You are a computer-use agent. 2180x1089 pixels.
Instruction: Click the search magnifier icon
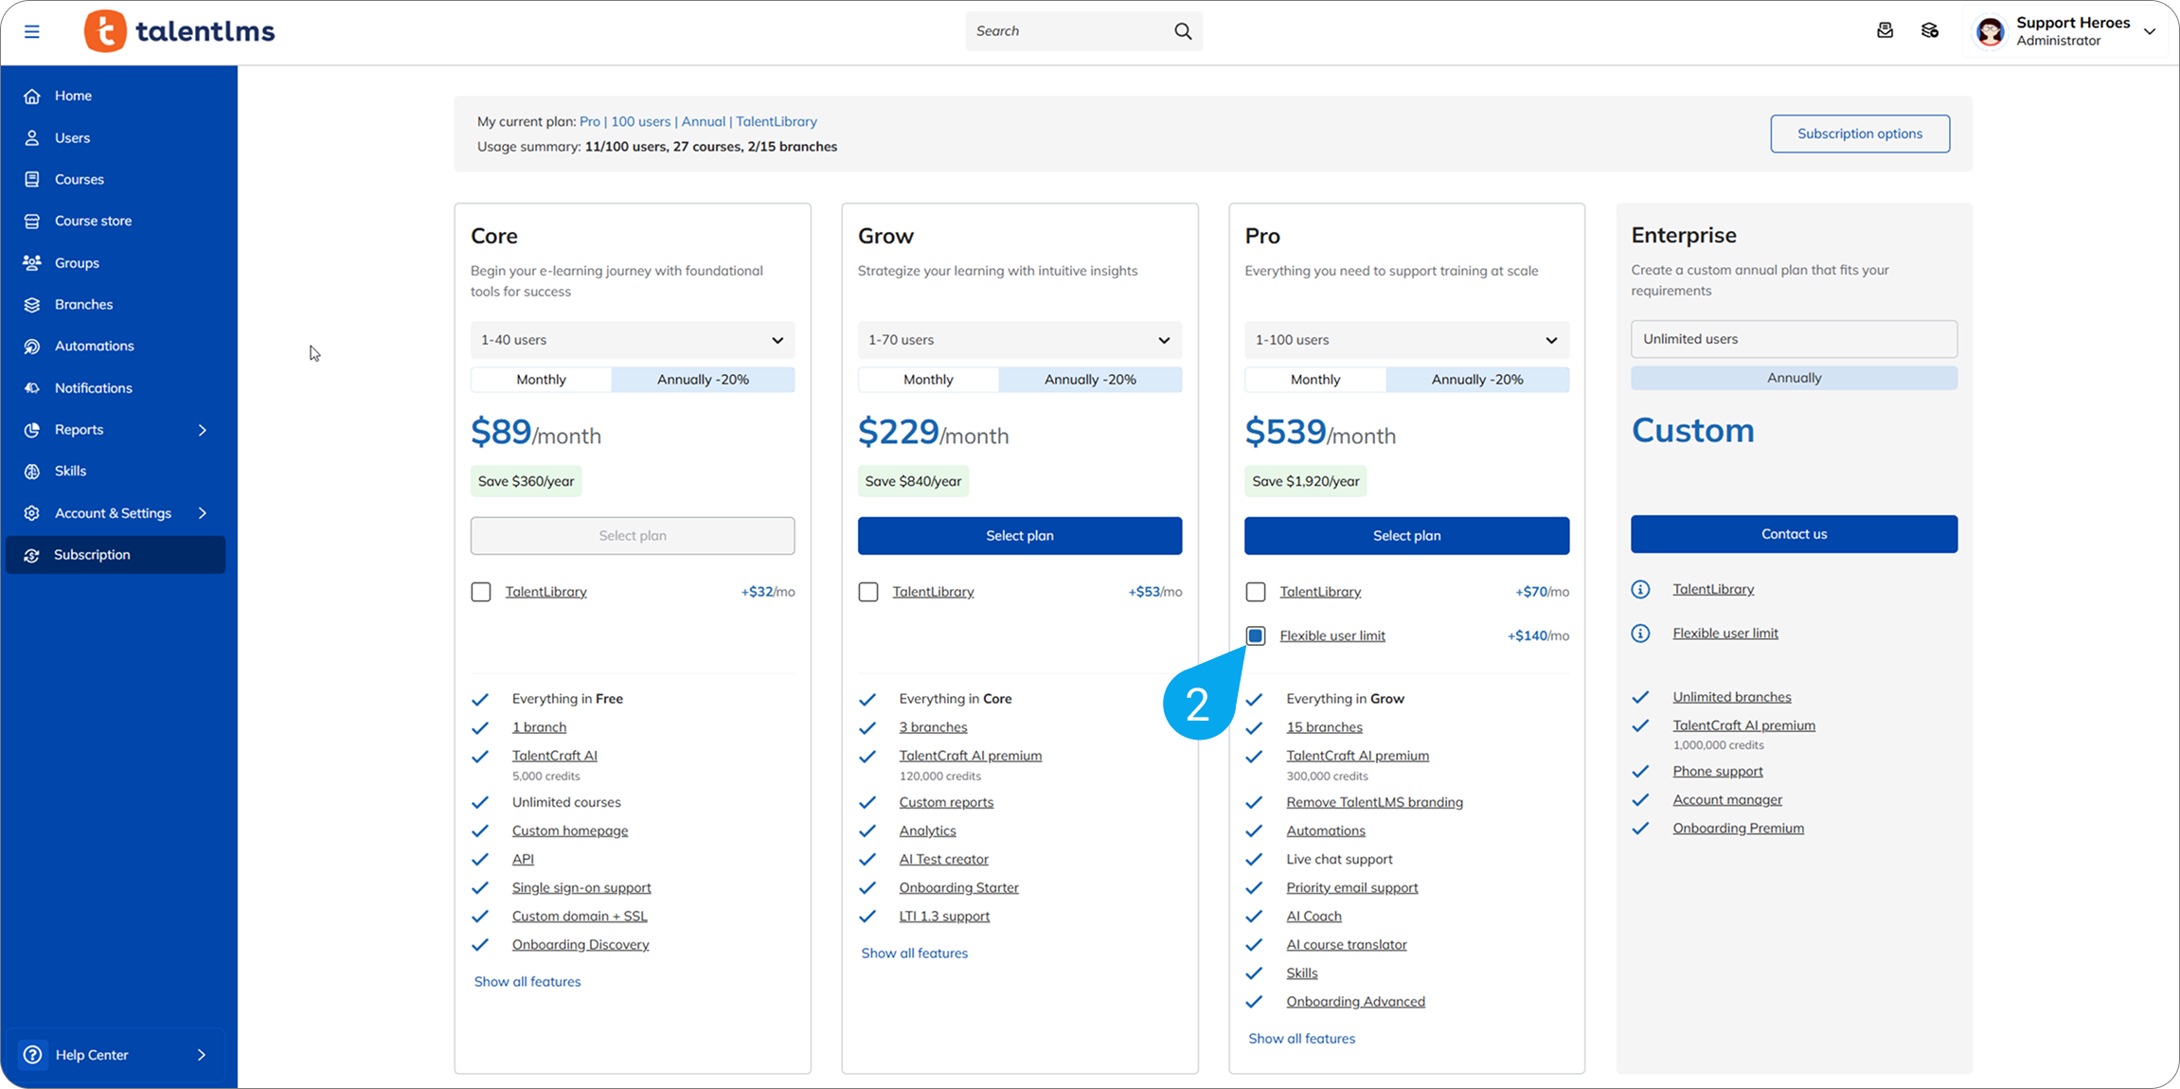pos(1183,31)
